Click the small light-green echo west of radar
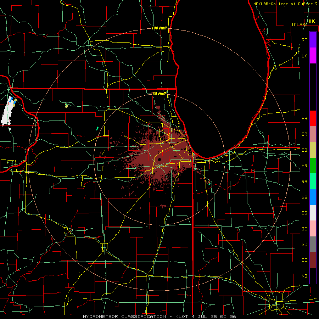The width and height of the screenshot is (319, 319). point(97,128)
